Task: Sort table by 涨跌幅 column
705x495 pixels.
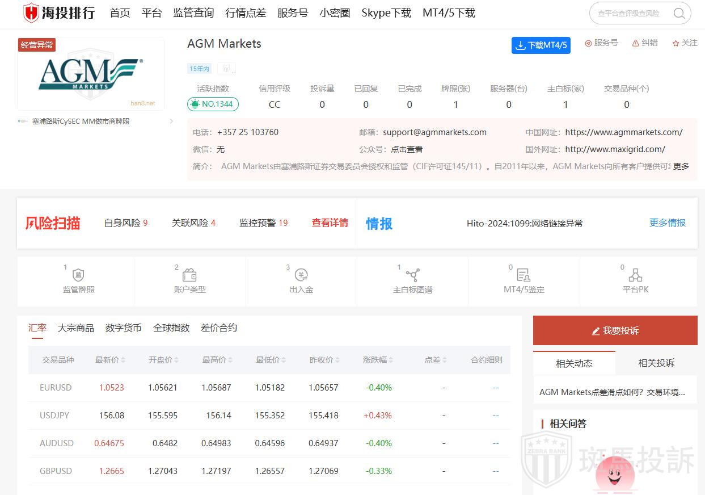Action: [391, 360]
